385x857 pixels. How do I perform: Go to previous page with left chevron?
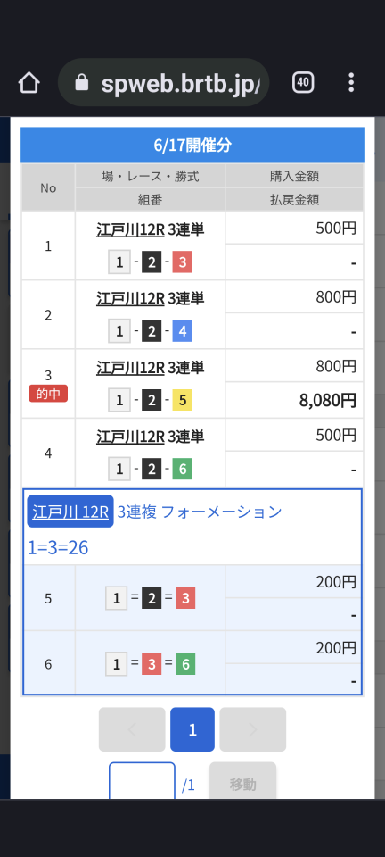pyautogui.click(x=132, y=729)
